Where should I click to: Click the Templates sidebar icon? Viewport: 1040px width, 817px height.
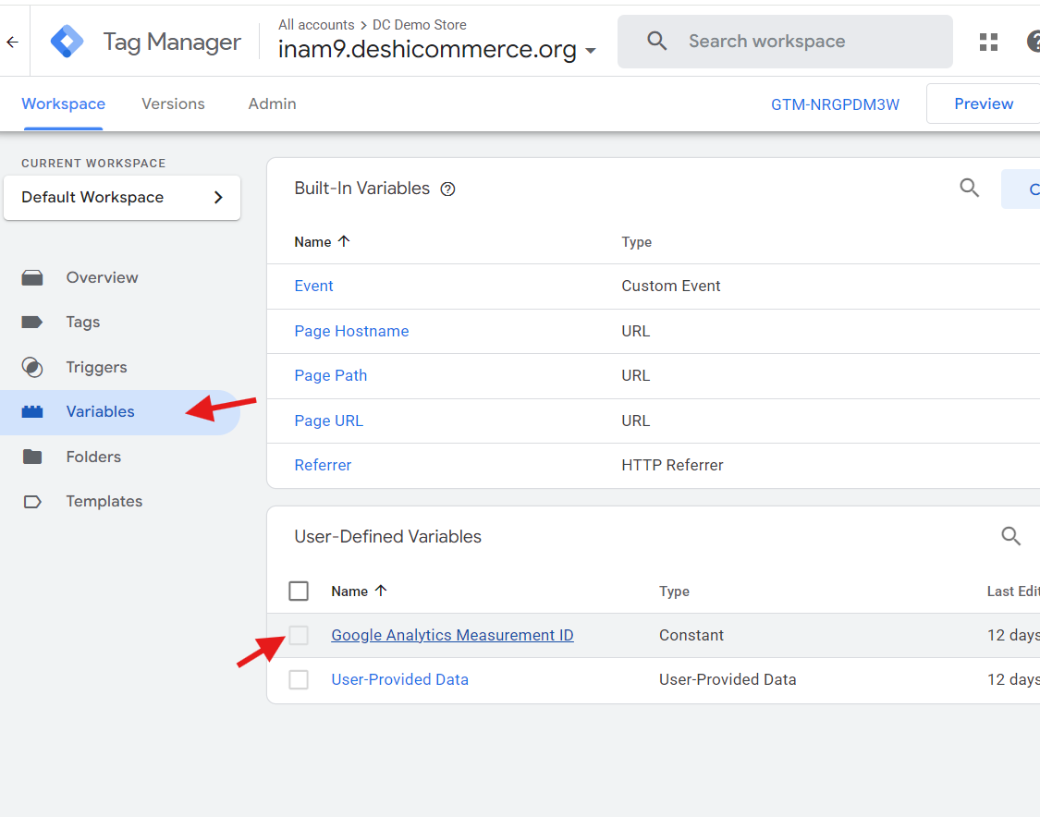[x=31, y=501]
